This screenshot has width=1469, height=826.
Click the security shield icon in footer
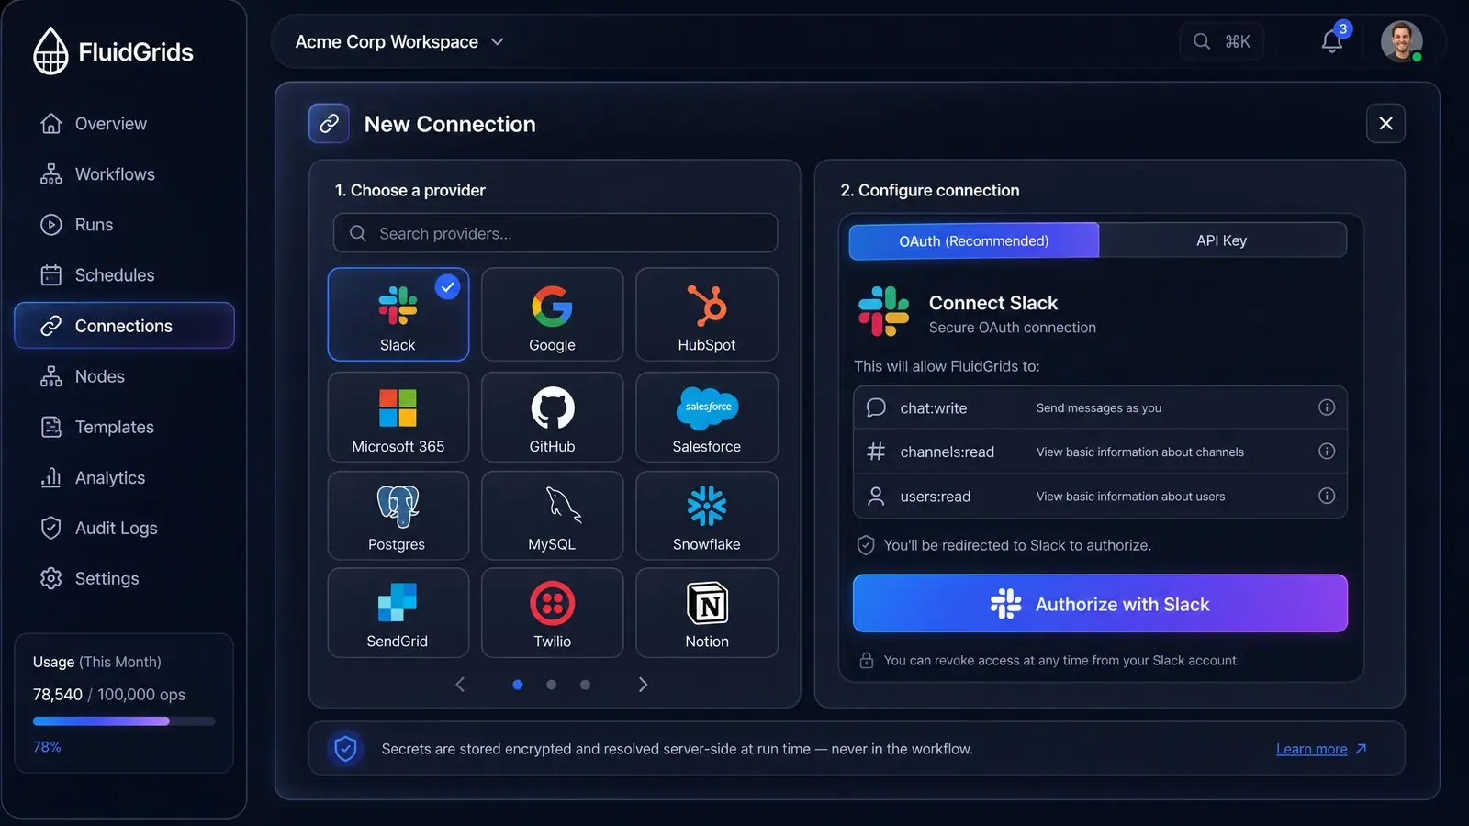tap(345, 749)
